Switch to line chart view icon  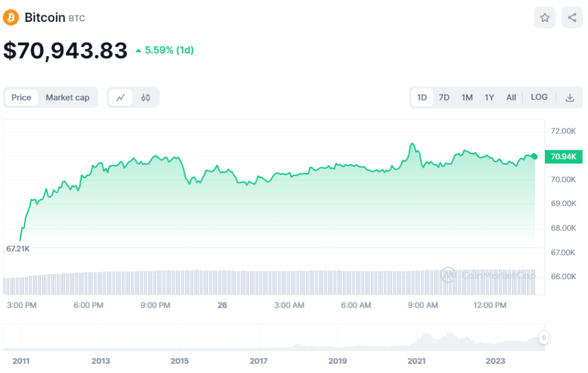[121, 98]
